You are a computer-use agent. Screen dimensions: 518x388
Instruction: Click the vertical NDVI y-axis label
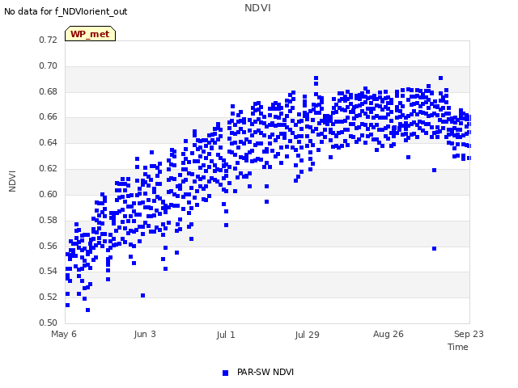(x=12, y=181)
